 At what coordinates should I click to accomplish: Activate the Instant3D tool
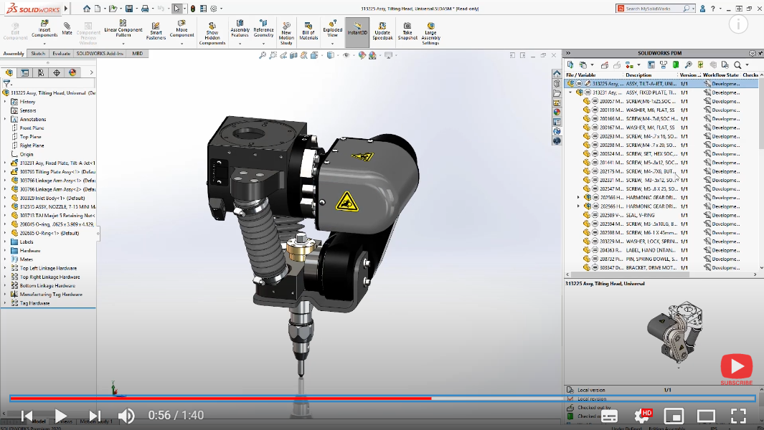(357, 32)
